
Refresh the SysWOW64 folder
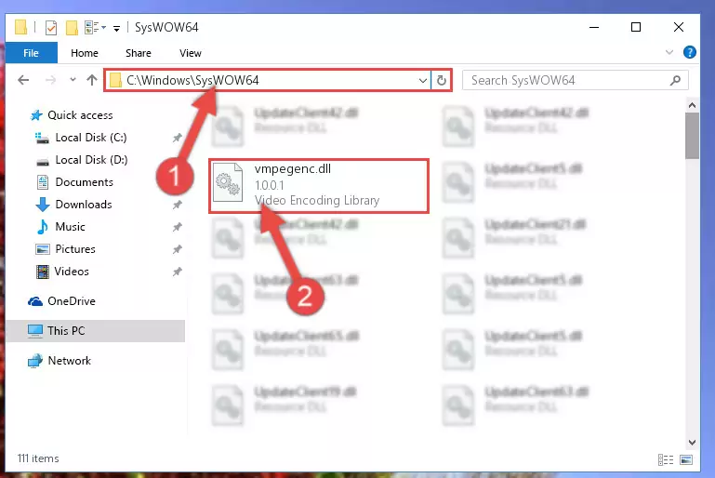(x=441, y=81)
